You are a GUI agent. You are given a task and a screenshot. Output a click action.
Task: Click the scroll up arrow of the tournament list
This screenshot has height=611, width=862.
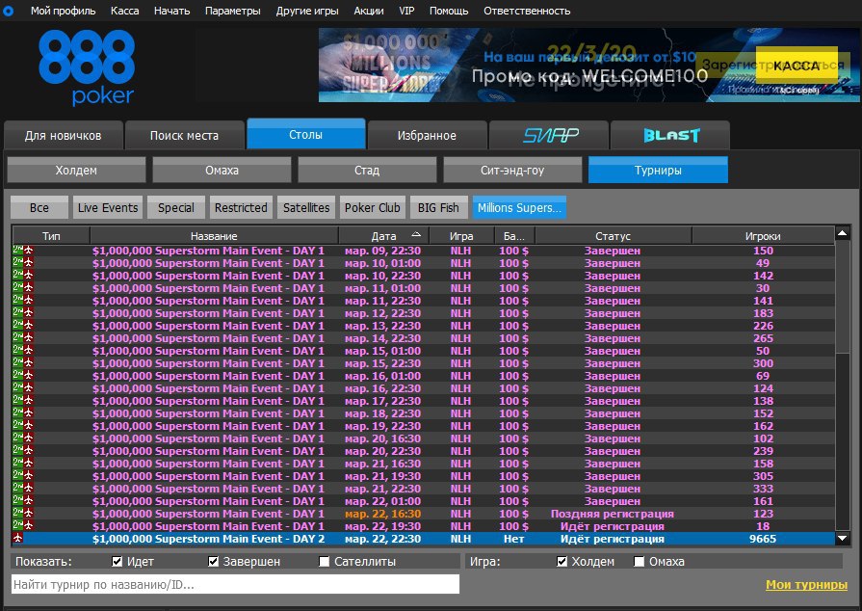[x=842, y=233]
